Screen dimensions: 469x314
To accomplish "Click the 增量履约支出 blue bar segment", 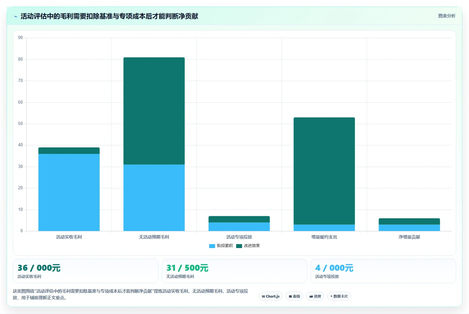I will 324,228.
